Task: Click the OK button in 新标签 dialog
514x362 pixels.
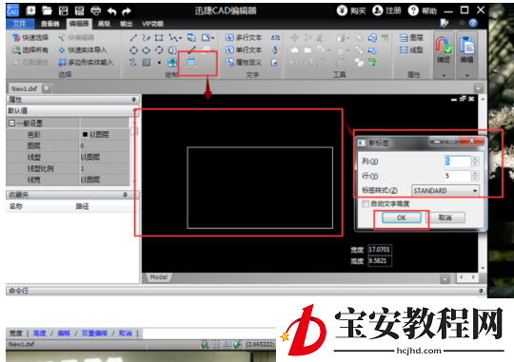Action: coord(402,218)
